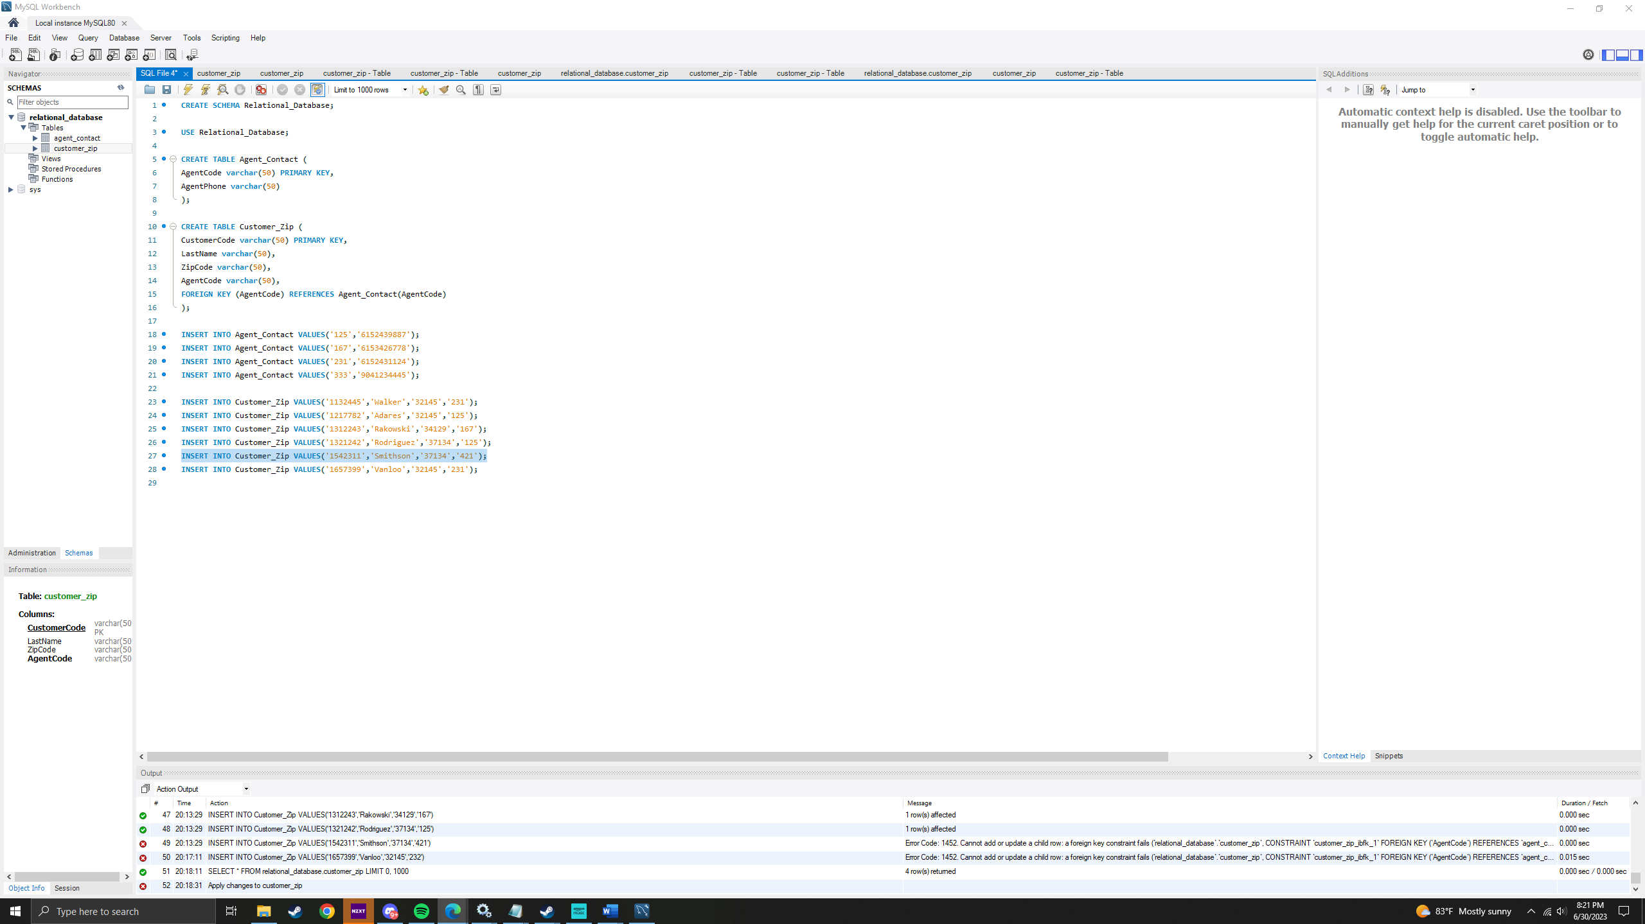Expand the sys schema node
This screenshot has width=1645, height=924.
[11, 189]
